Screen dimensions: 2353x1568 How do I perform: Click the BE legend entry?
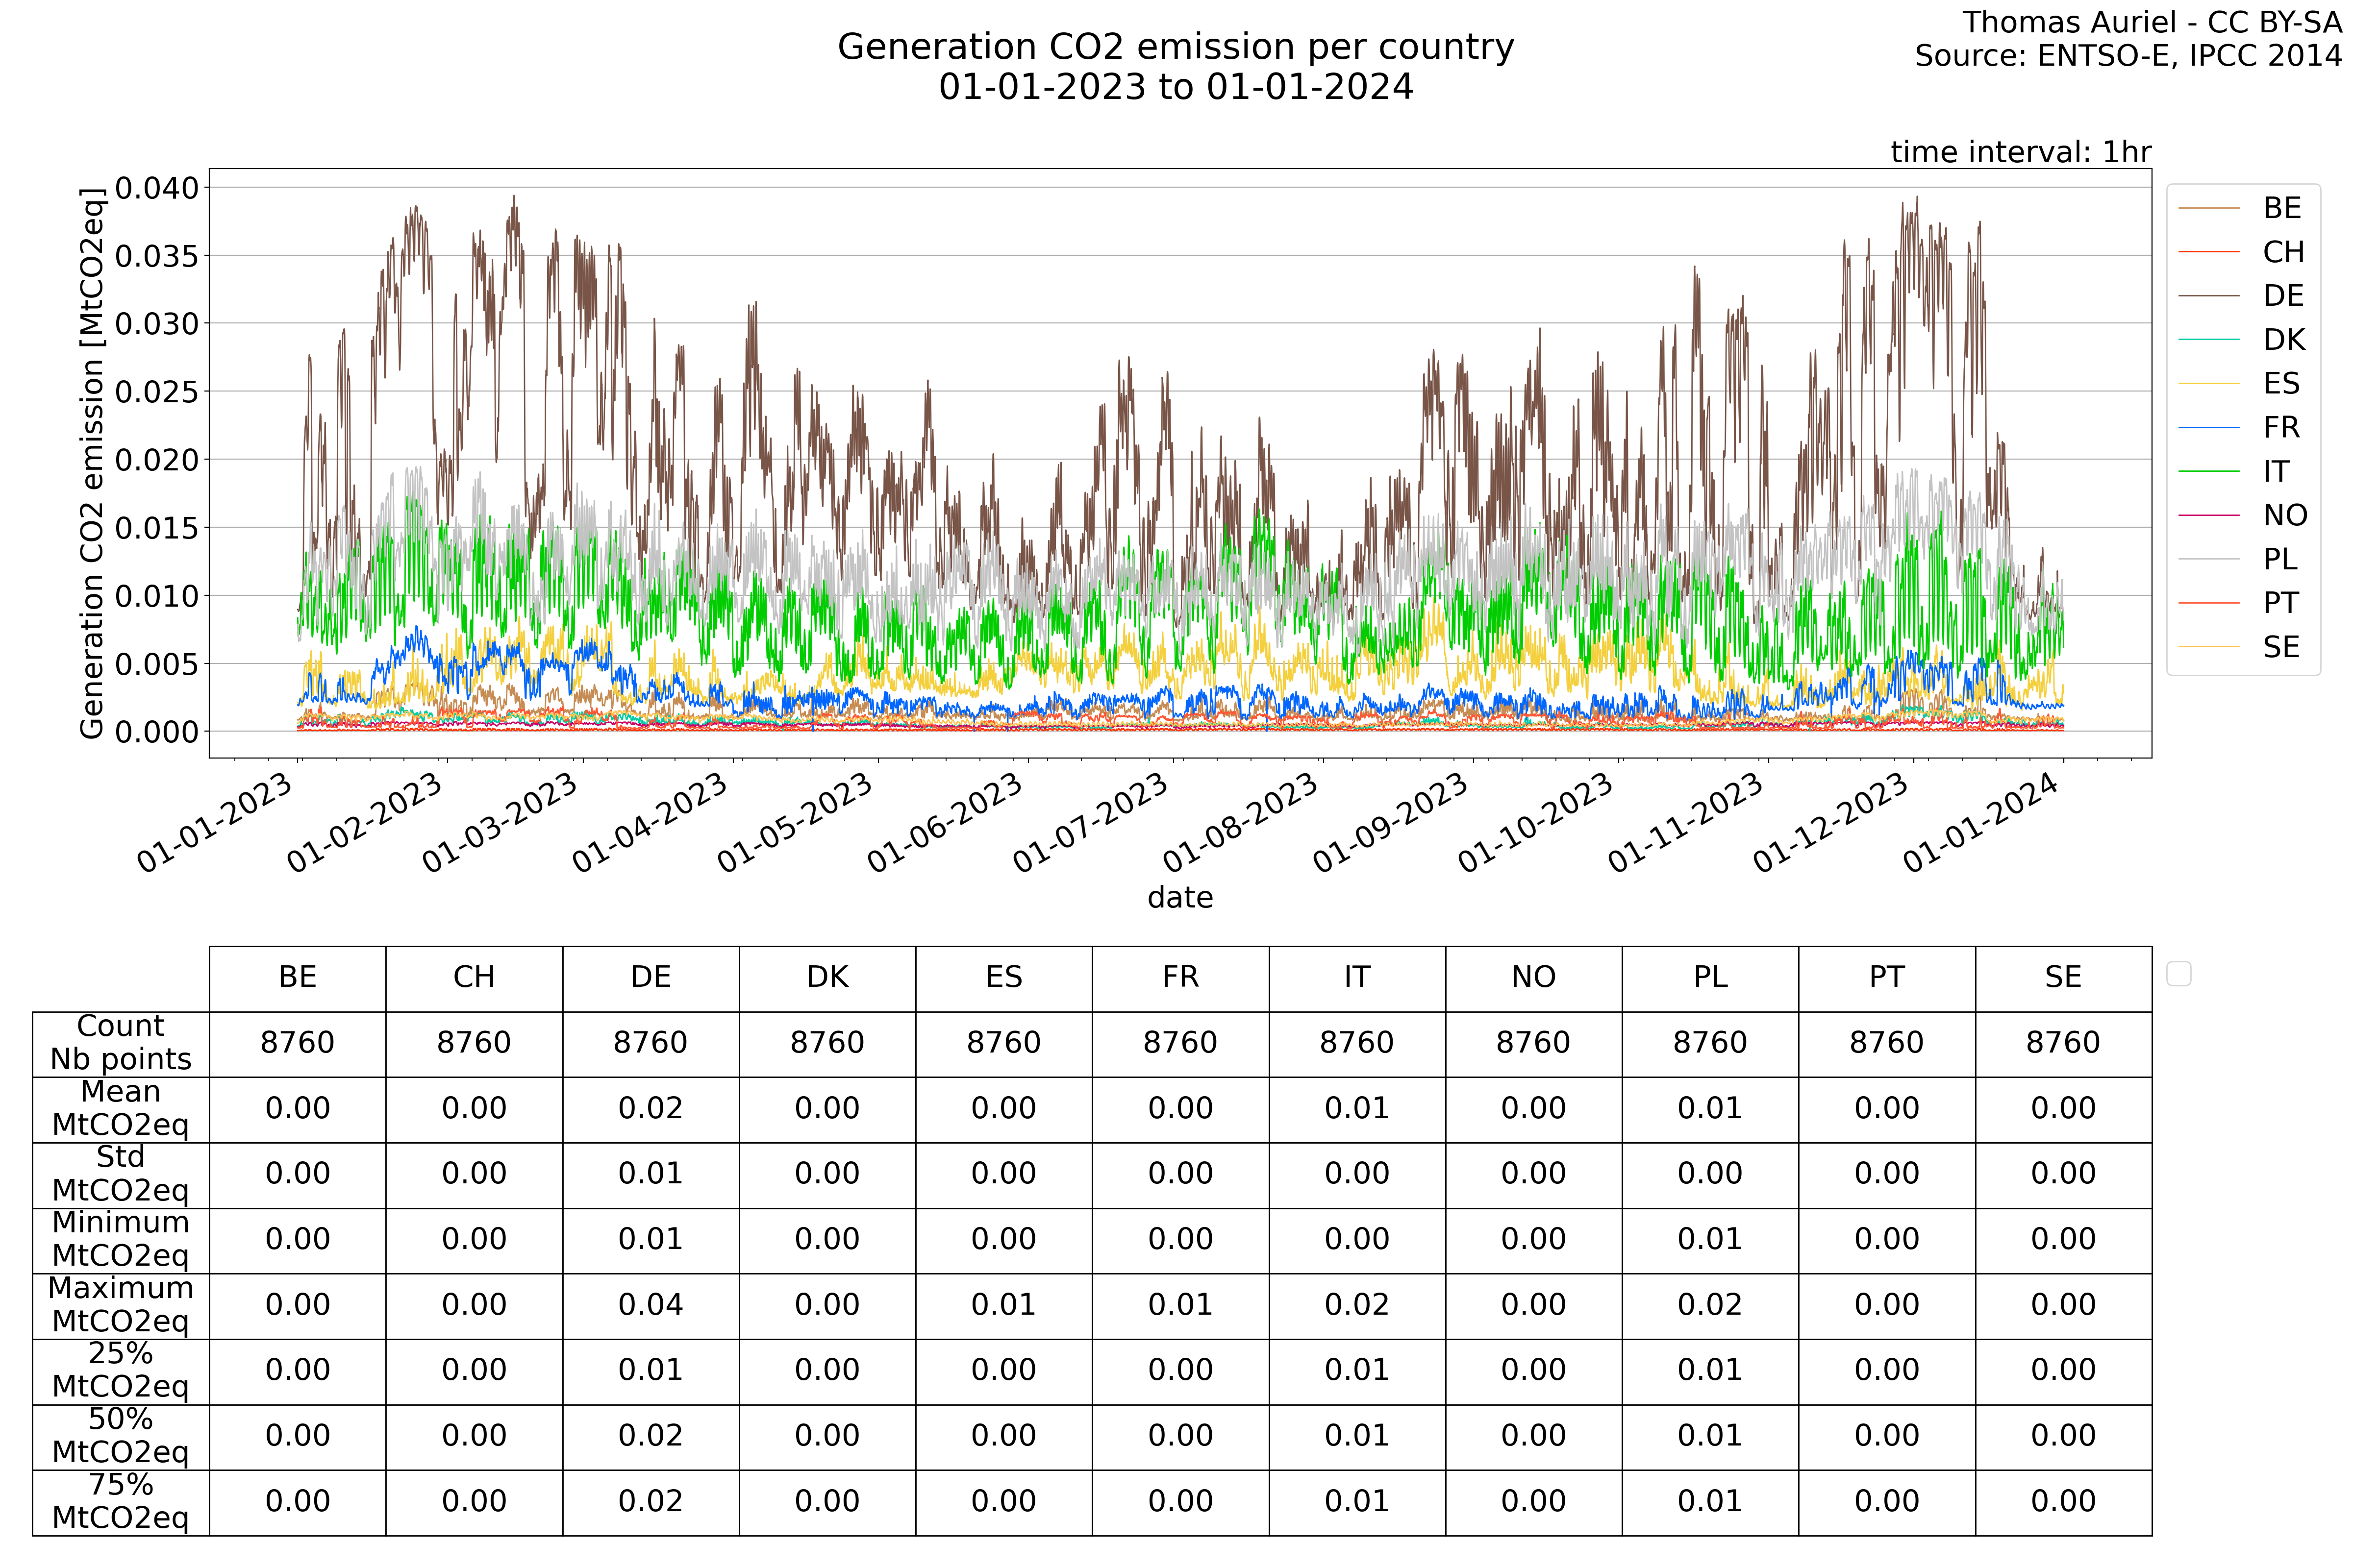click(2282, 208)
